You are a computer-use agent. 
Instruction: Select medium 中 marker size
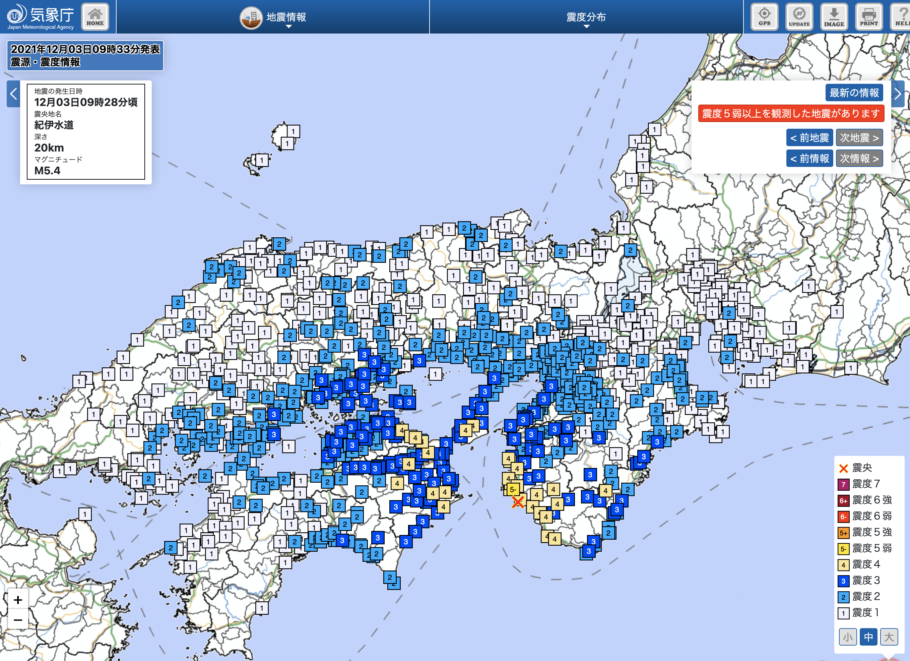pyautogui.click(x=868, y=637)
